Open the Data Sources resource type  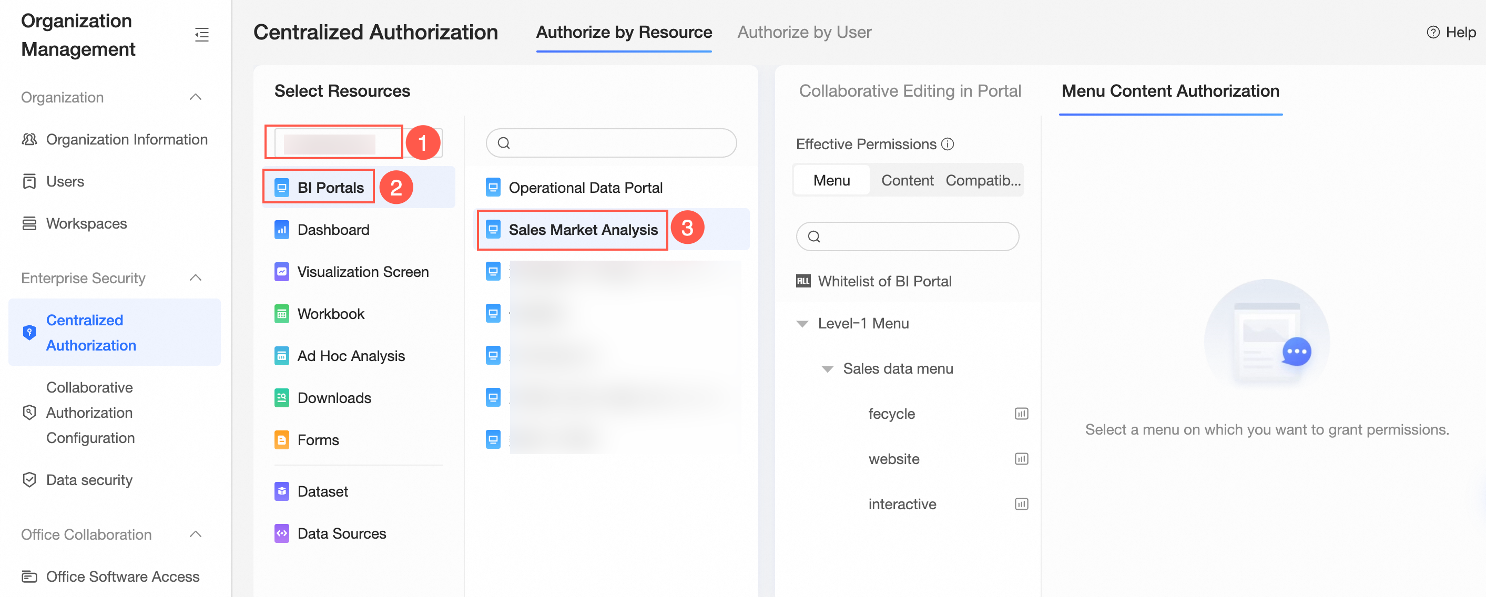coord(341,533)
